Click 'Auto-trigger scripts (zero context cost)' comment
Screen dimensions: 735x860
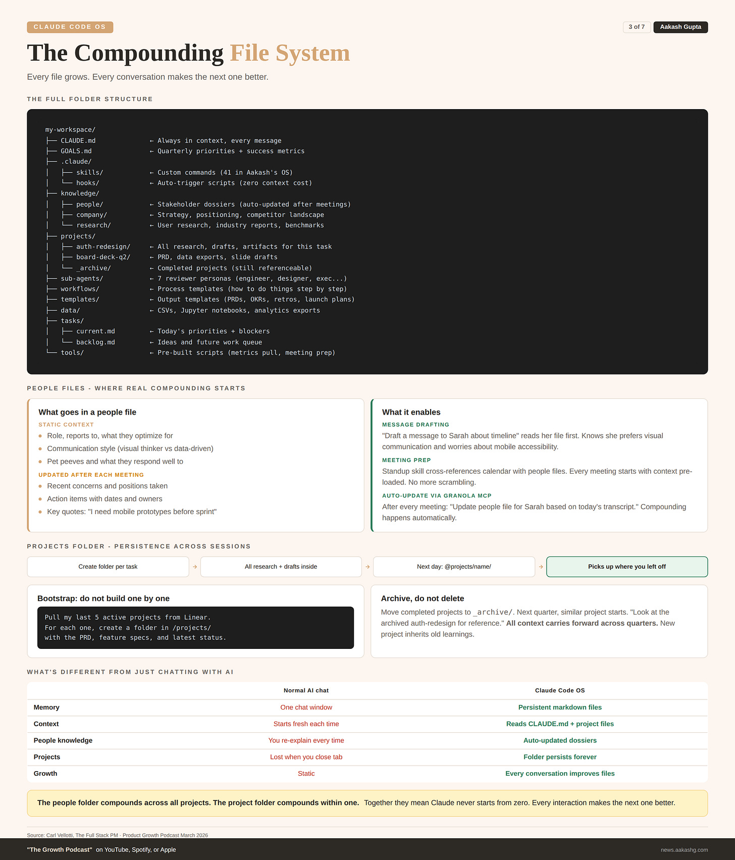point(235,183)
